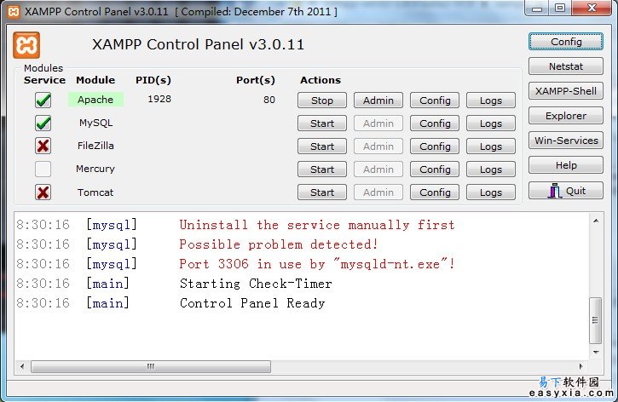Maximize the XAMPP window
The height and width of the screenshot is (402, 618).
click(560, 9)
